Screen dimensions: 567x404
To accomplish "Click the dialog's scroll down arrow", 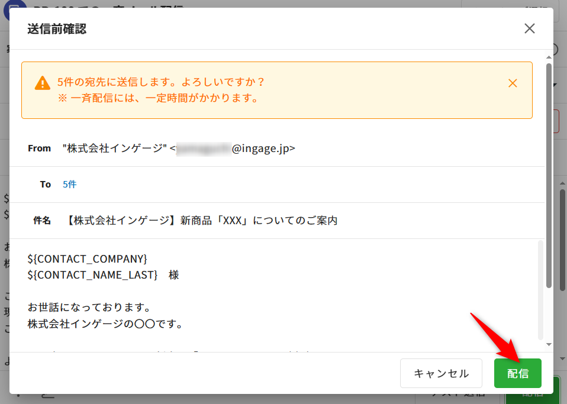I will [549, 344].
